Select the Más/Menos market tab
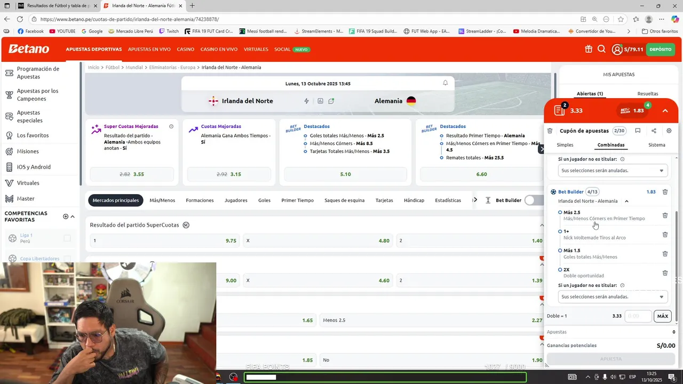 (162, 201)
